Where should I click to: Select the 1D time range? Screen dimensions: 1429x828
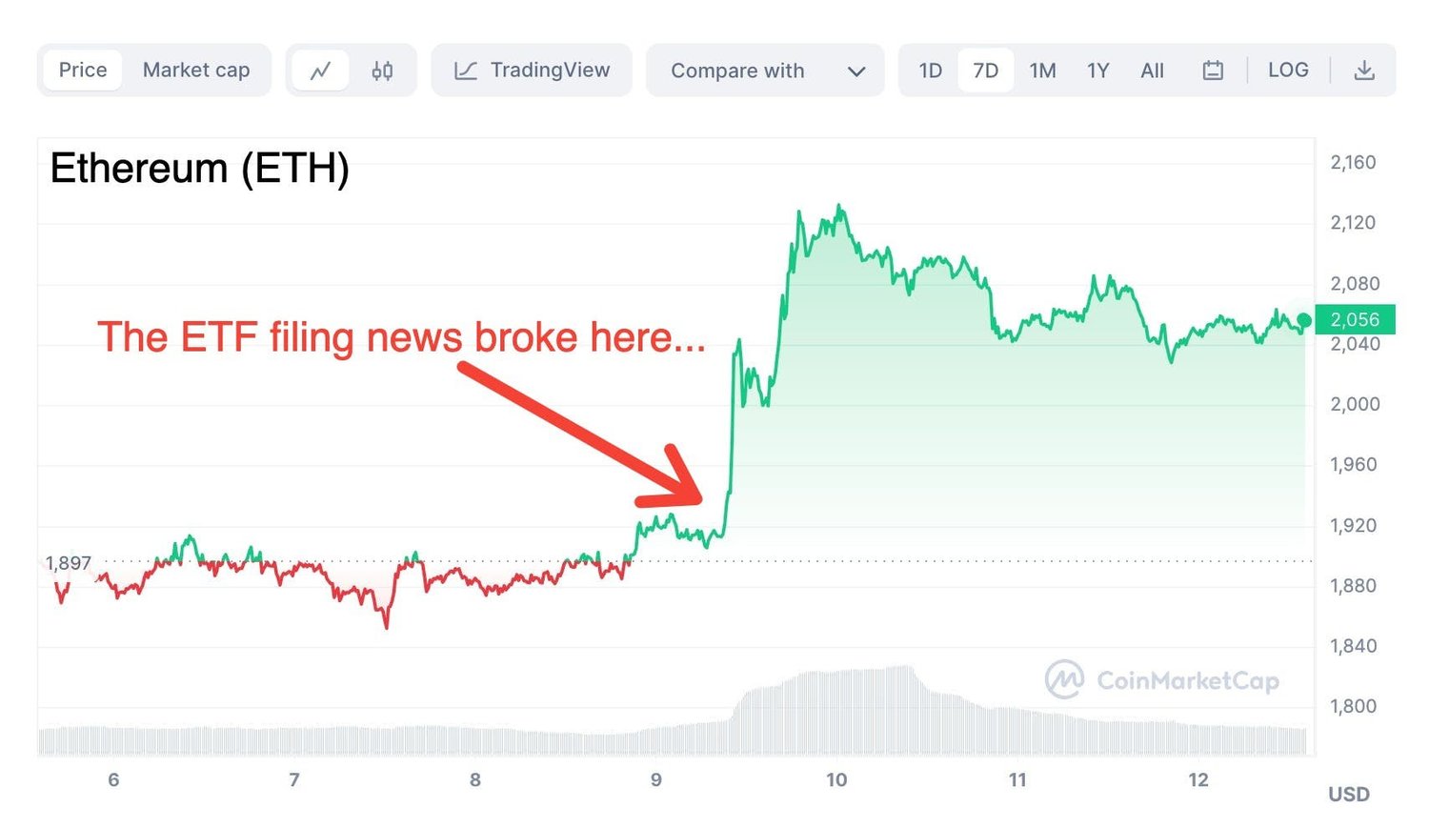coord(930,71)
